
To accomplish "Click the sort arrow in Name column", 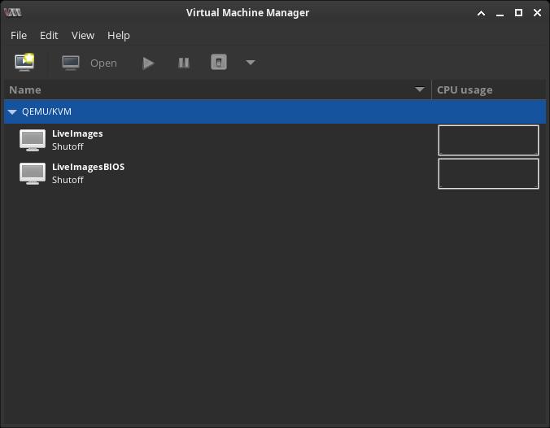I will pyautogui.click(x=420, y=90).
